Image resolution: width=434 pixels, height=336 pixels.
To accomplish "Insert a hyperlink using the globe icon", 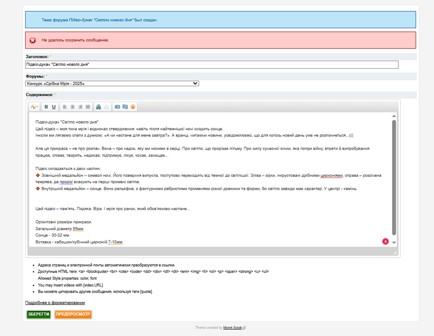I will coord(99,107).
